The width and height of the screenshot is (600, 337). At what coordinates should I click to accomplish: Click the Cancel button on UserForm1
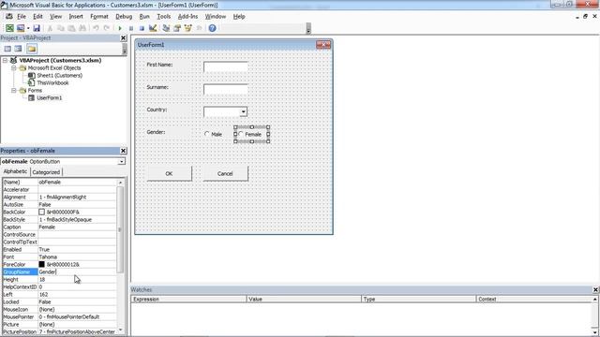click(x=225, y=173)
